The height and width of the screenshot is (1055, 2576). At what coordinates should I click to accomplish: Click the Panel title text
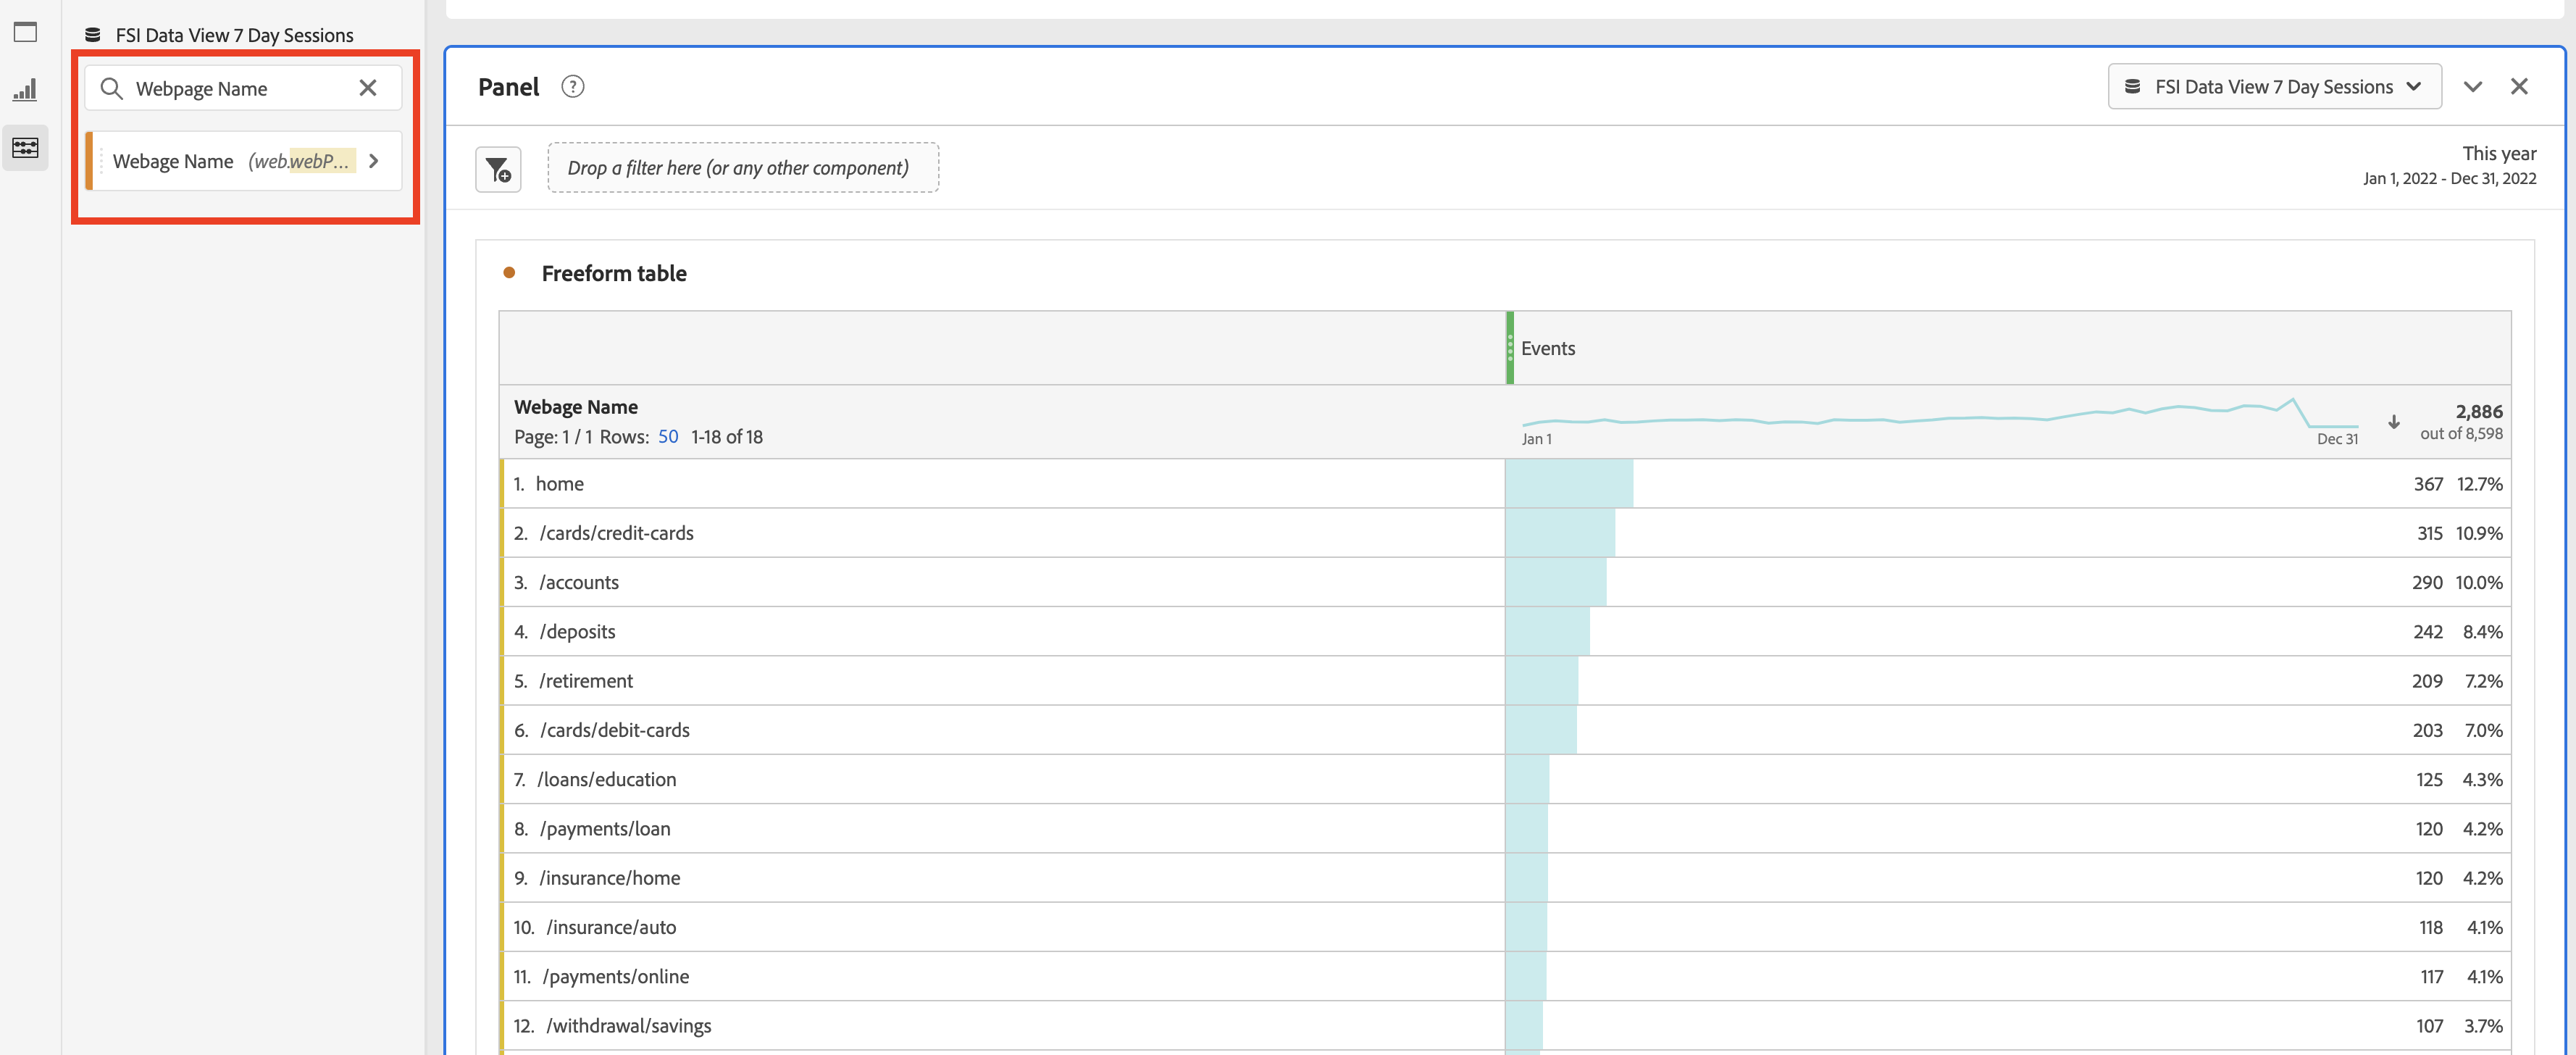pyautogui.click(x=508, y=87)
